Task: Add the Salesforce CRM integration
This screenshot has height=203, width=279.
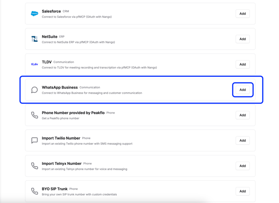Action: (x=242, y=14)
